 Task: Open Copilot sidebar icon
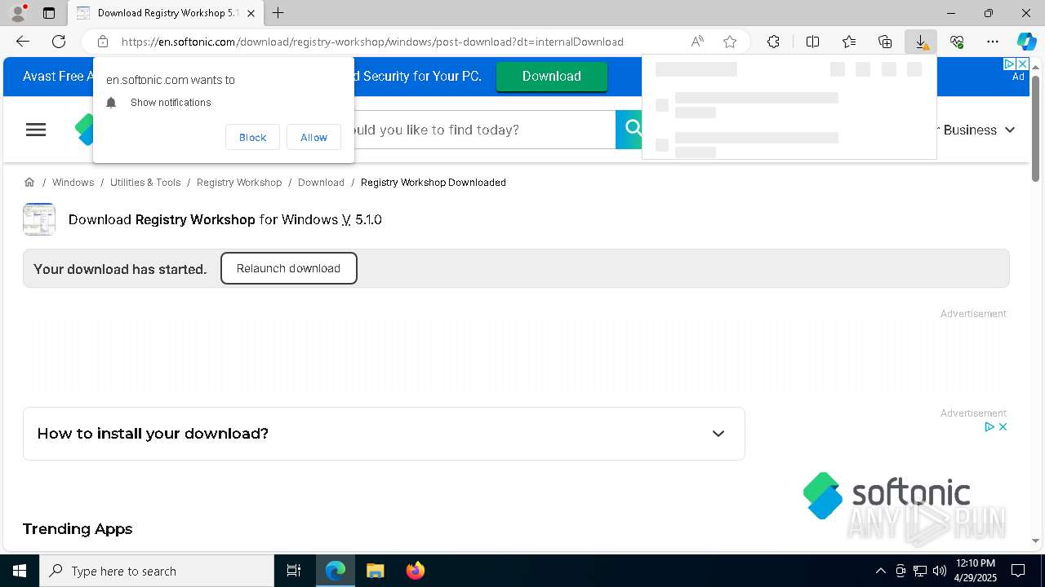click(x=1026, y=42)
